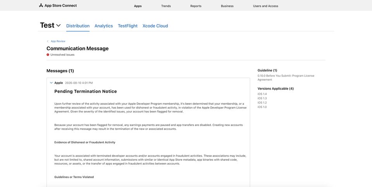This screenshot has height=187, width=372.
Task: Click the Versions Applicable (4) heading
Action: coord(276,88)
